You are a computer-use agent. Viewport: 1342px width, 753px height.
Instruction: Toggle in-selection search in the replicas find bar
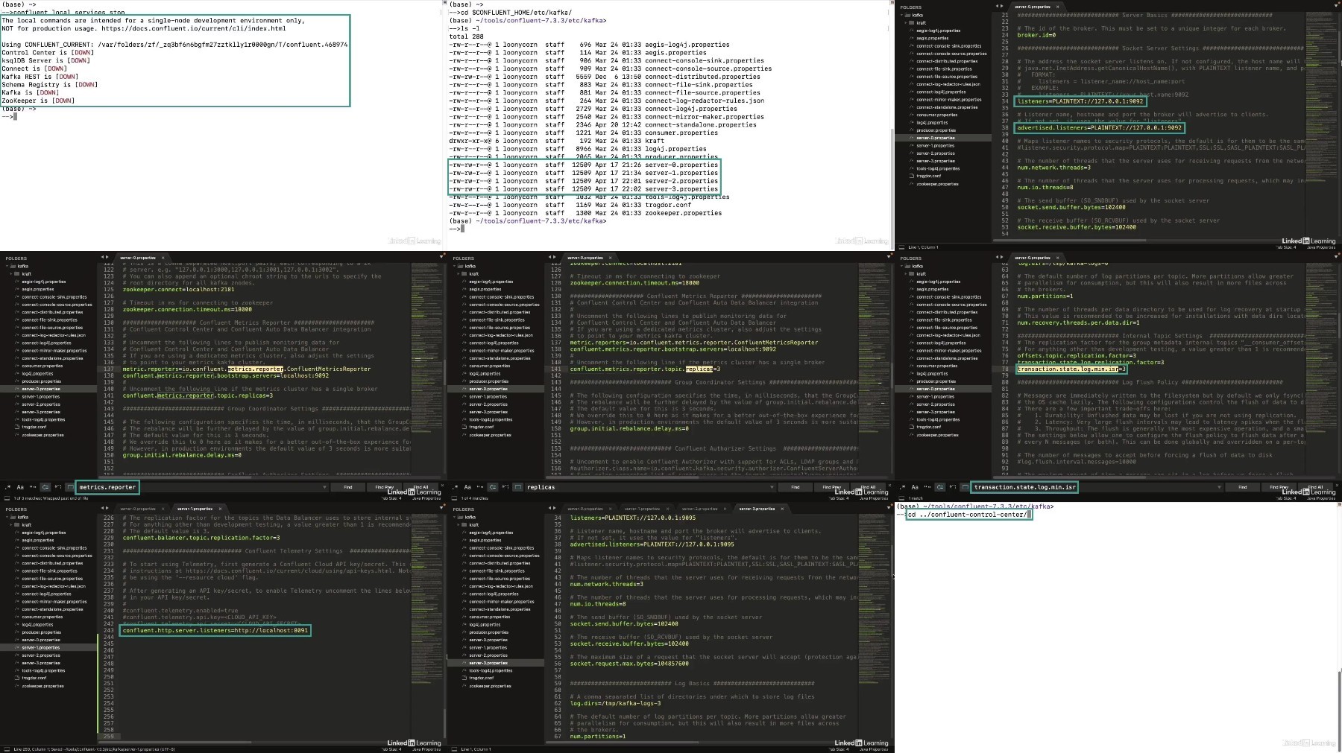pyautogui.click(x=505, y=487)
